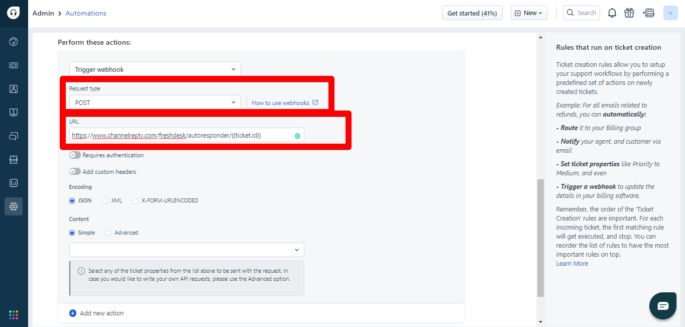685x327 pixels.
Task: Click Get started (41%) button
Action: pos(472,13)
